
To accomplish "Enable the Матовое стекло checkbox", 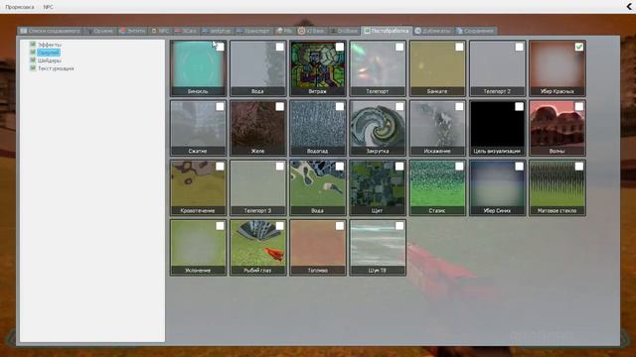I will pos(579,167).
